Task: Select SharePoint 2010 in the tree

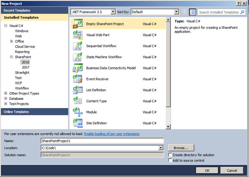Action: pyautogui.click(x=26, y=62)
